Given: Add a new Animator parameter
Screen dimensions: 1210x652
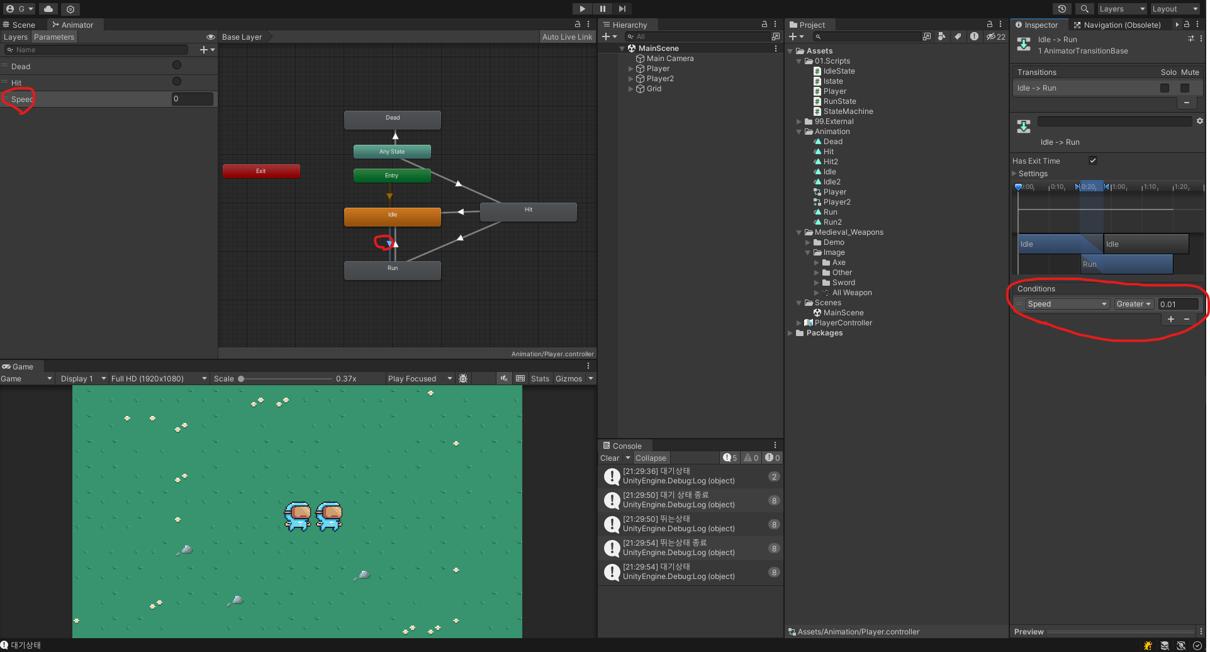Looking at the screenshot, I should coord(206,50).
